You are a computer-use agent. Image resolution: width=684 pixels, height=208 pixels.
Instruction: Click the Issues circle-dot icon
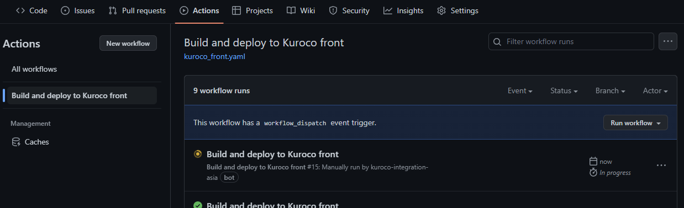point(65,10)
